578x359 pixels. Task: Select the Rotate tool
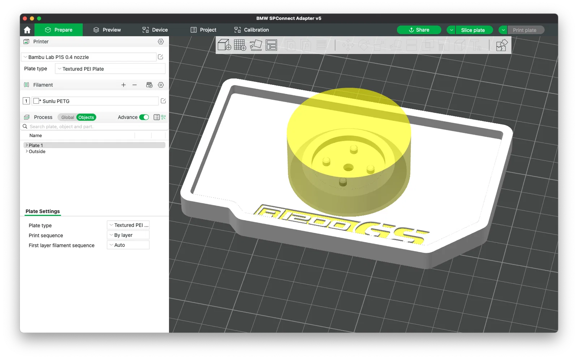click(x=364, y=45)
